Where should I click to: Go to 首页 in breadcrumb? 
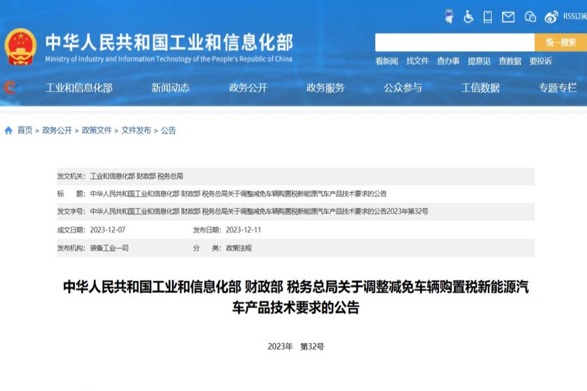(x=25, y=130)
